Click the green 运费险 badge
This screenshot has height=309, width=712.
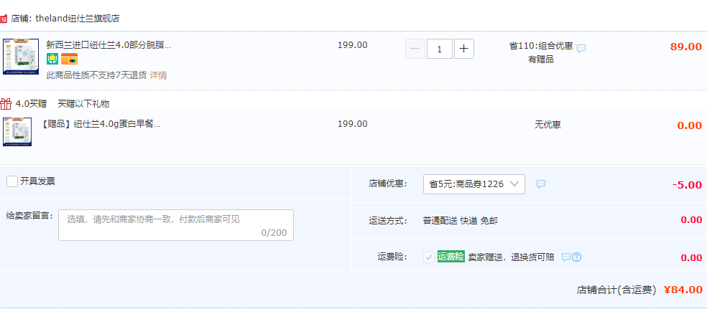[451, 257]
